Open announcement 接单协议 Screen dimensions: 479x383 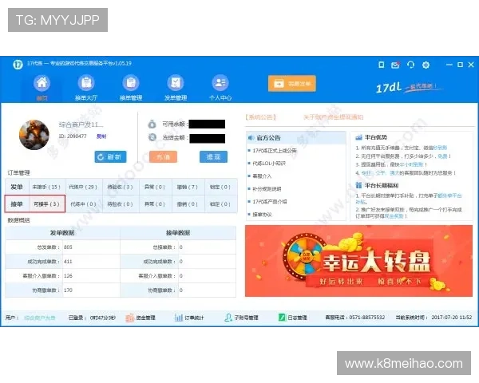(x=262, y=215)
